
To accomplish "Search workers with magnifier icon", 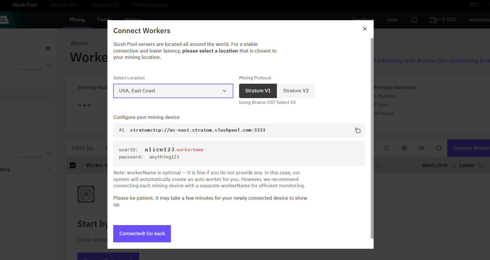I will tap(387, 148).
